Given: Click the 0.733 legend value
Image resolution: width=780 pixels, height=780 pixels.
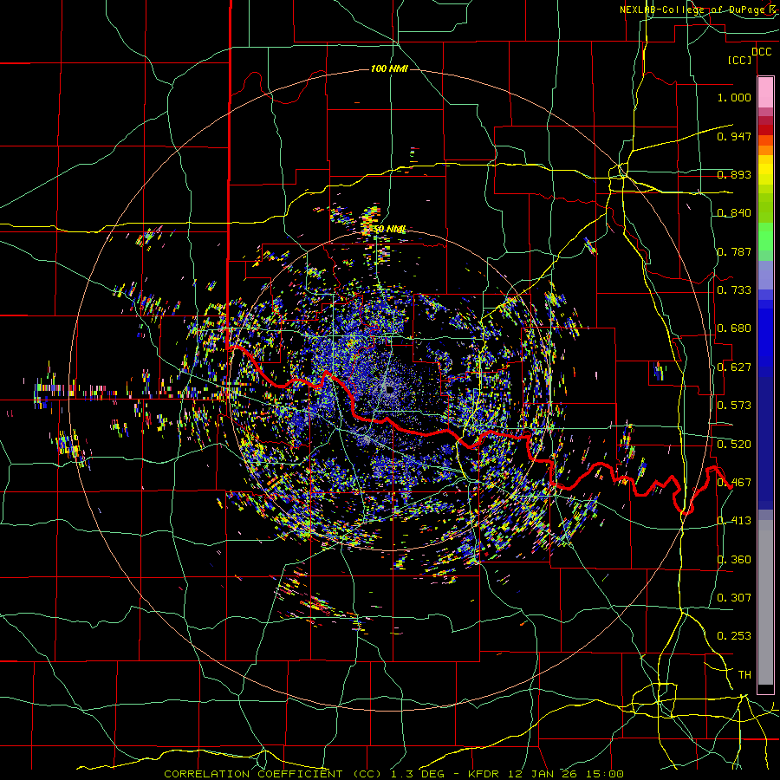Looking at the screenshot, I should coord(734,290).
